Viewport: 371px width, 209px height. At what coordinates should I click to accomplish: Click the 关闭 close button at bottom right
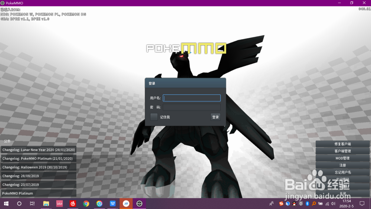[x=342, y=194]
